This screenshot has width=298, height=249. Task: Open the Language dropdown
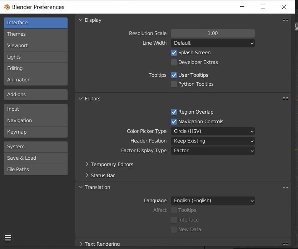pyautogui.click(x=213, y=200)
